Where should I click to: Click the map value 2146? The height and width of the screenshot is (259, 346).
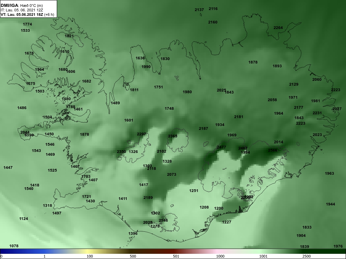163,220
